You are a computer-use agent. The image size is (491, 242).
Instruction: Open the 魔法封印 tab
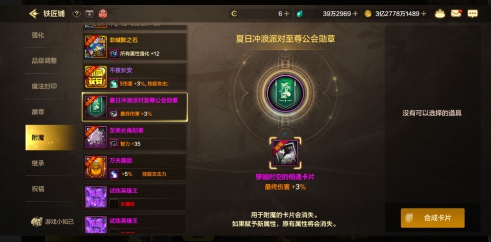click(x=44, y=86)
